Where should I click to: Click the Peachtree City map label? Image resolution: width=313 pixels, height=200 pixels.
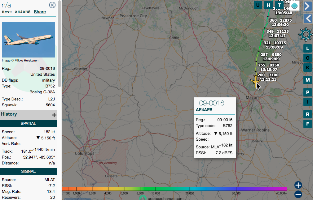(133, 16)
